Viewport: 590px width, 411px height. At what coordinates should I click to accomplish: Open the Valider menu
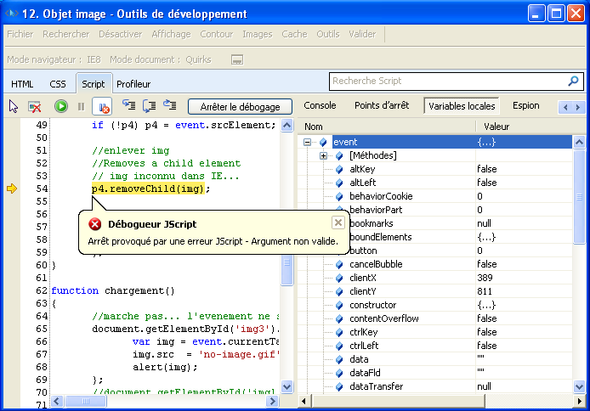click(362, 34)
